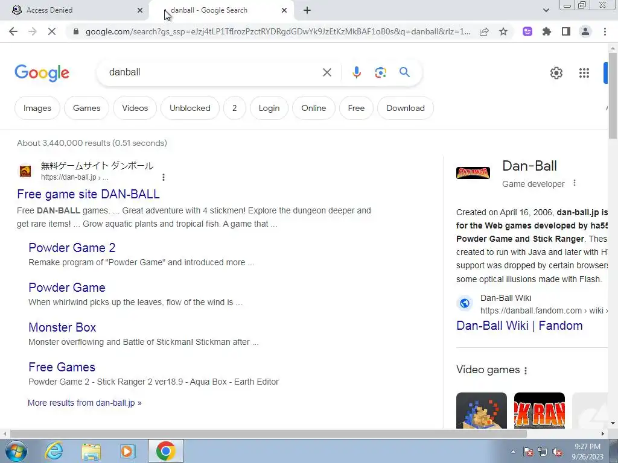The image size is (618, 463).
Task: Go back using the browser back arrow
Action: tap(13, 31)
